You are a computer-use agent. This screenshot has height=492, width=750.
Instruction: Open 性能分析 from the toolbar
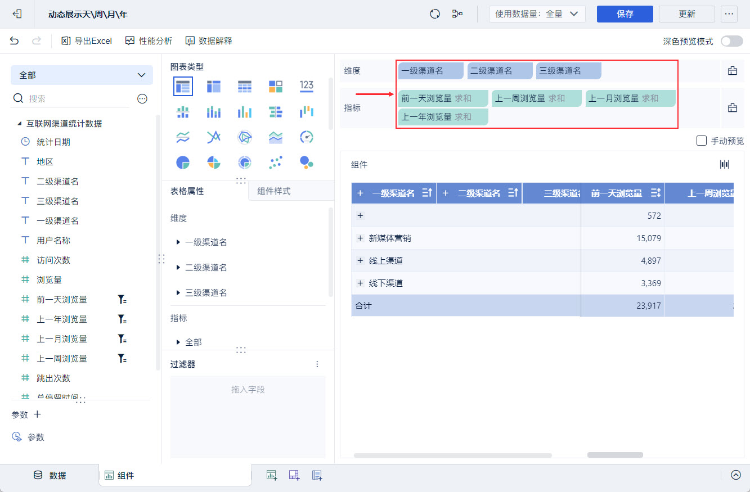(149, 41)
